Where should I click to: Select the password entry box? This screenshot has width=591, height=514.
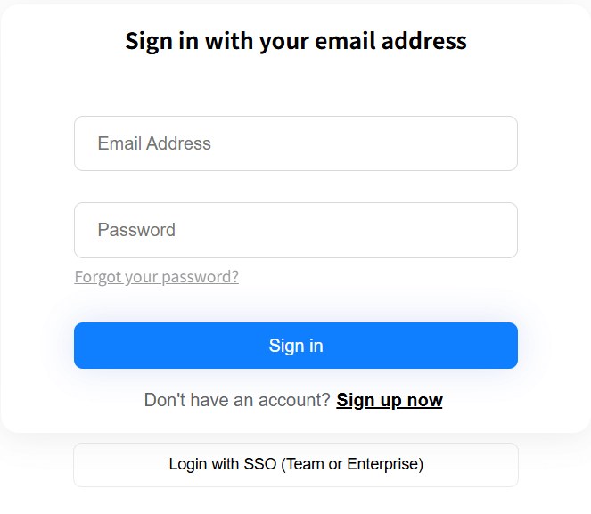click(295, 230)
